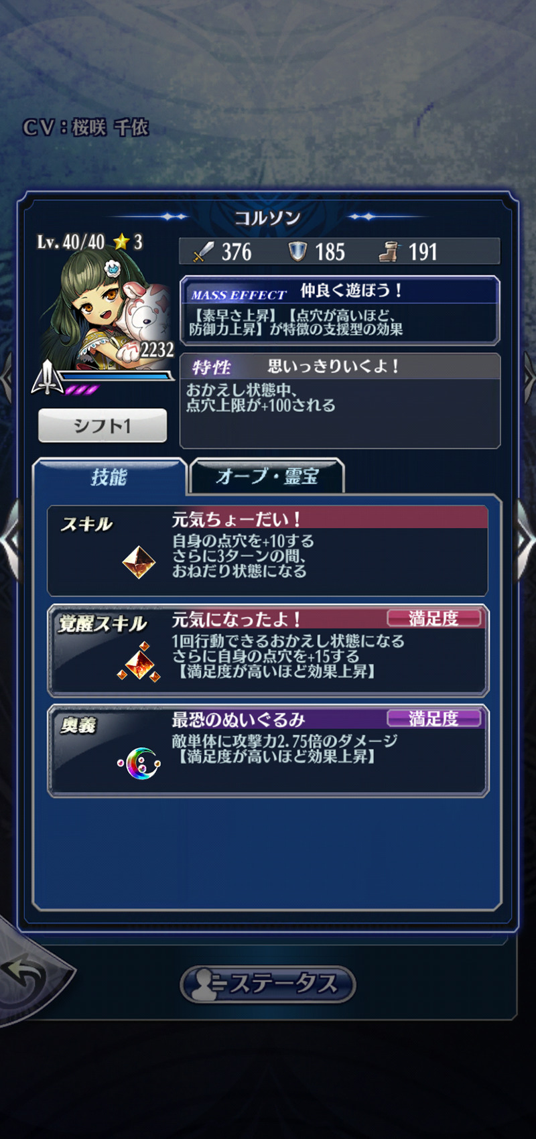Select the 元気ちょーだい skill row
The width and height of the screenshot is (536, 1139).
pos(267,551)
